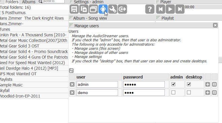The image size is (222, 123).
Task: Refresh the users list
Action: pyautogui.click(x=71, y=70)
